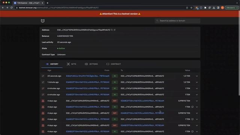Click the IN badge in the 1.2 TON row
Viewport: 240px width, 135px height.
pos(115,82)
